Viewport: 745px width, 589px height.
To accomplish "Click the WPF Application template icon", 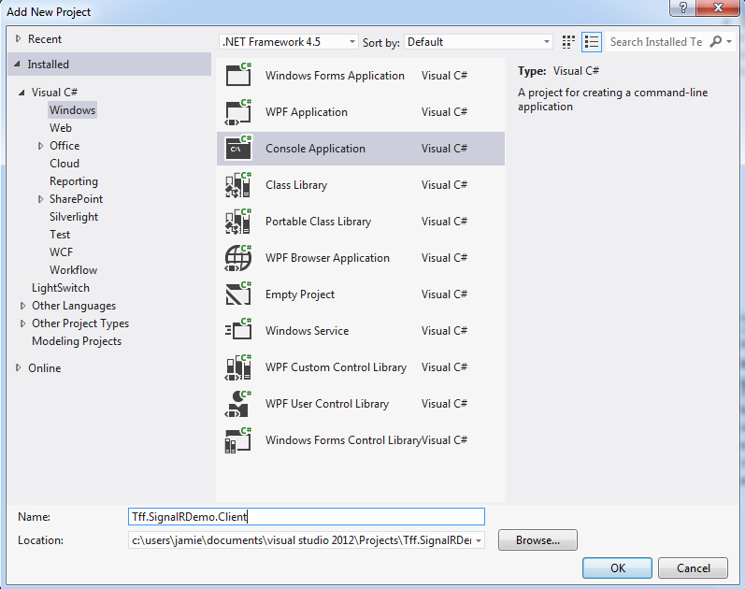I will (x=239, y=112).
